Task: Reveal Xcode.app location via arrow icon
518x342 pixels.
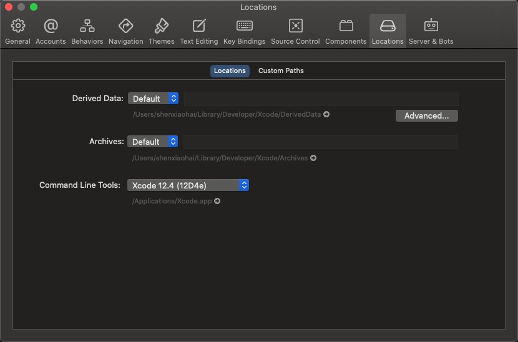Action: (x=217, y=201)
